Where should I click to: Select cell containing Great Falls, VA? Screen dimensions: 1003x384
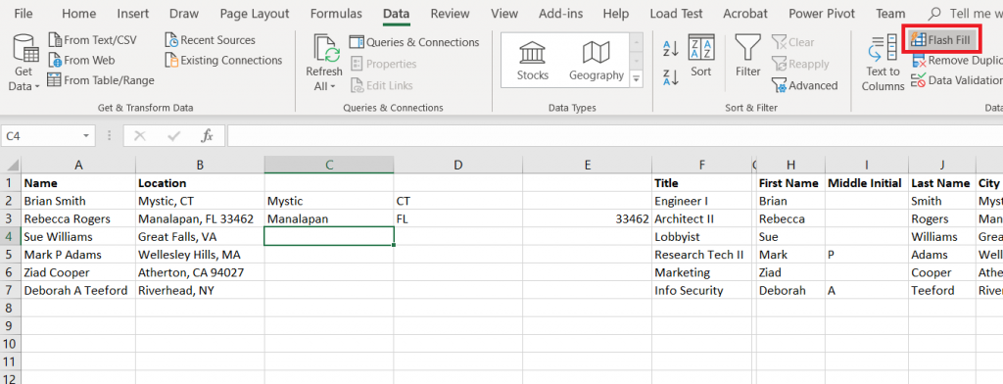(200, 236)
